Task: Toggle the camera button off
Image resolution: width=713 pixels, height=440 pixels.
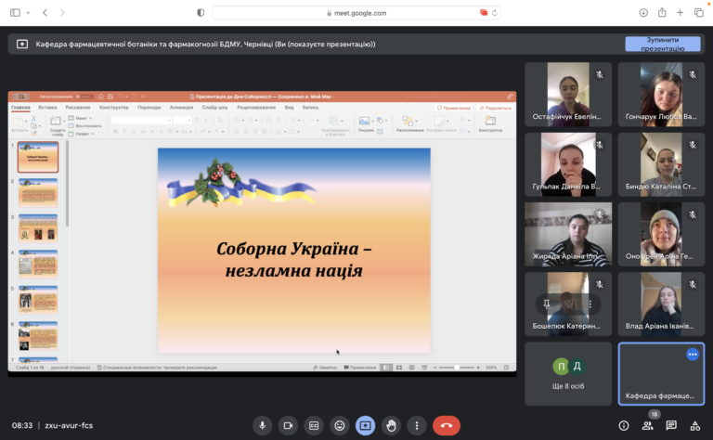Action: coord(288,425)
